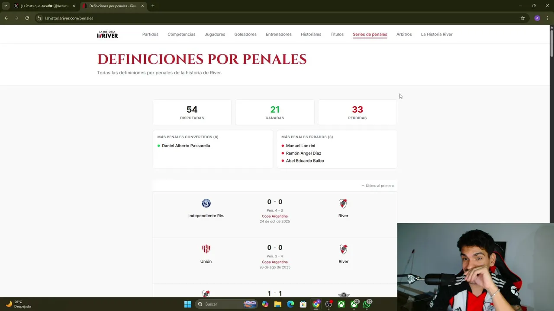Click the 21 Ganadas stat card
Image resolution: width=554 pixels, height=311 pixels.
click(x=274, y=112)
